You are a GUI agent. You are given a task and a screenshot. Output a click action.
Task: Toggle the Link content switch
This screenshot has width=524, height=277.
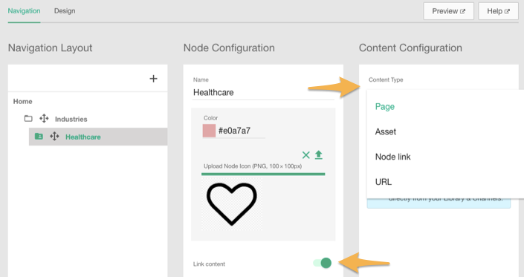[322, 263]
